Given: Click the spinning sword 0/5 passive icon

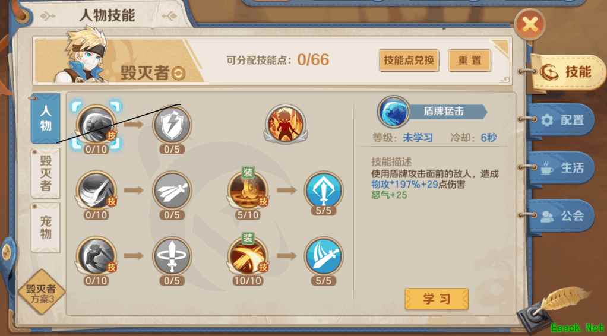Looking at the screenshot, I should click(172, 256).
